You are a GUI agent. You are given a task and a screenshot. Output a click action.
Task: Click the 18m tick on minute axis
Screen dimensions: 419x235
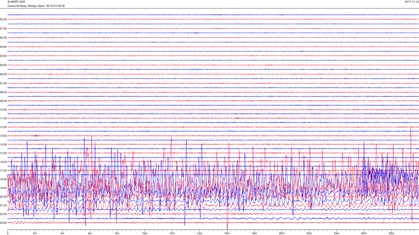[x=254, y=233]
